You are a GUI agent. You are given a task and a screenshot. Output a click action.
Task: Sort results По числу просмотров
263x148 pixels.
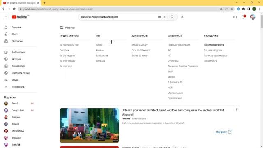(215, 56)
